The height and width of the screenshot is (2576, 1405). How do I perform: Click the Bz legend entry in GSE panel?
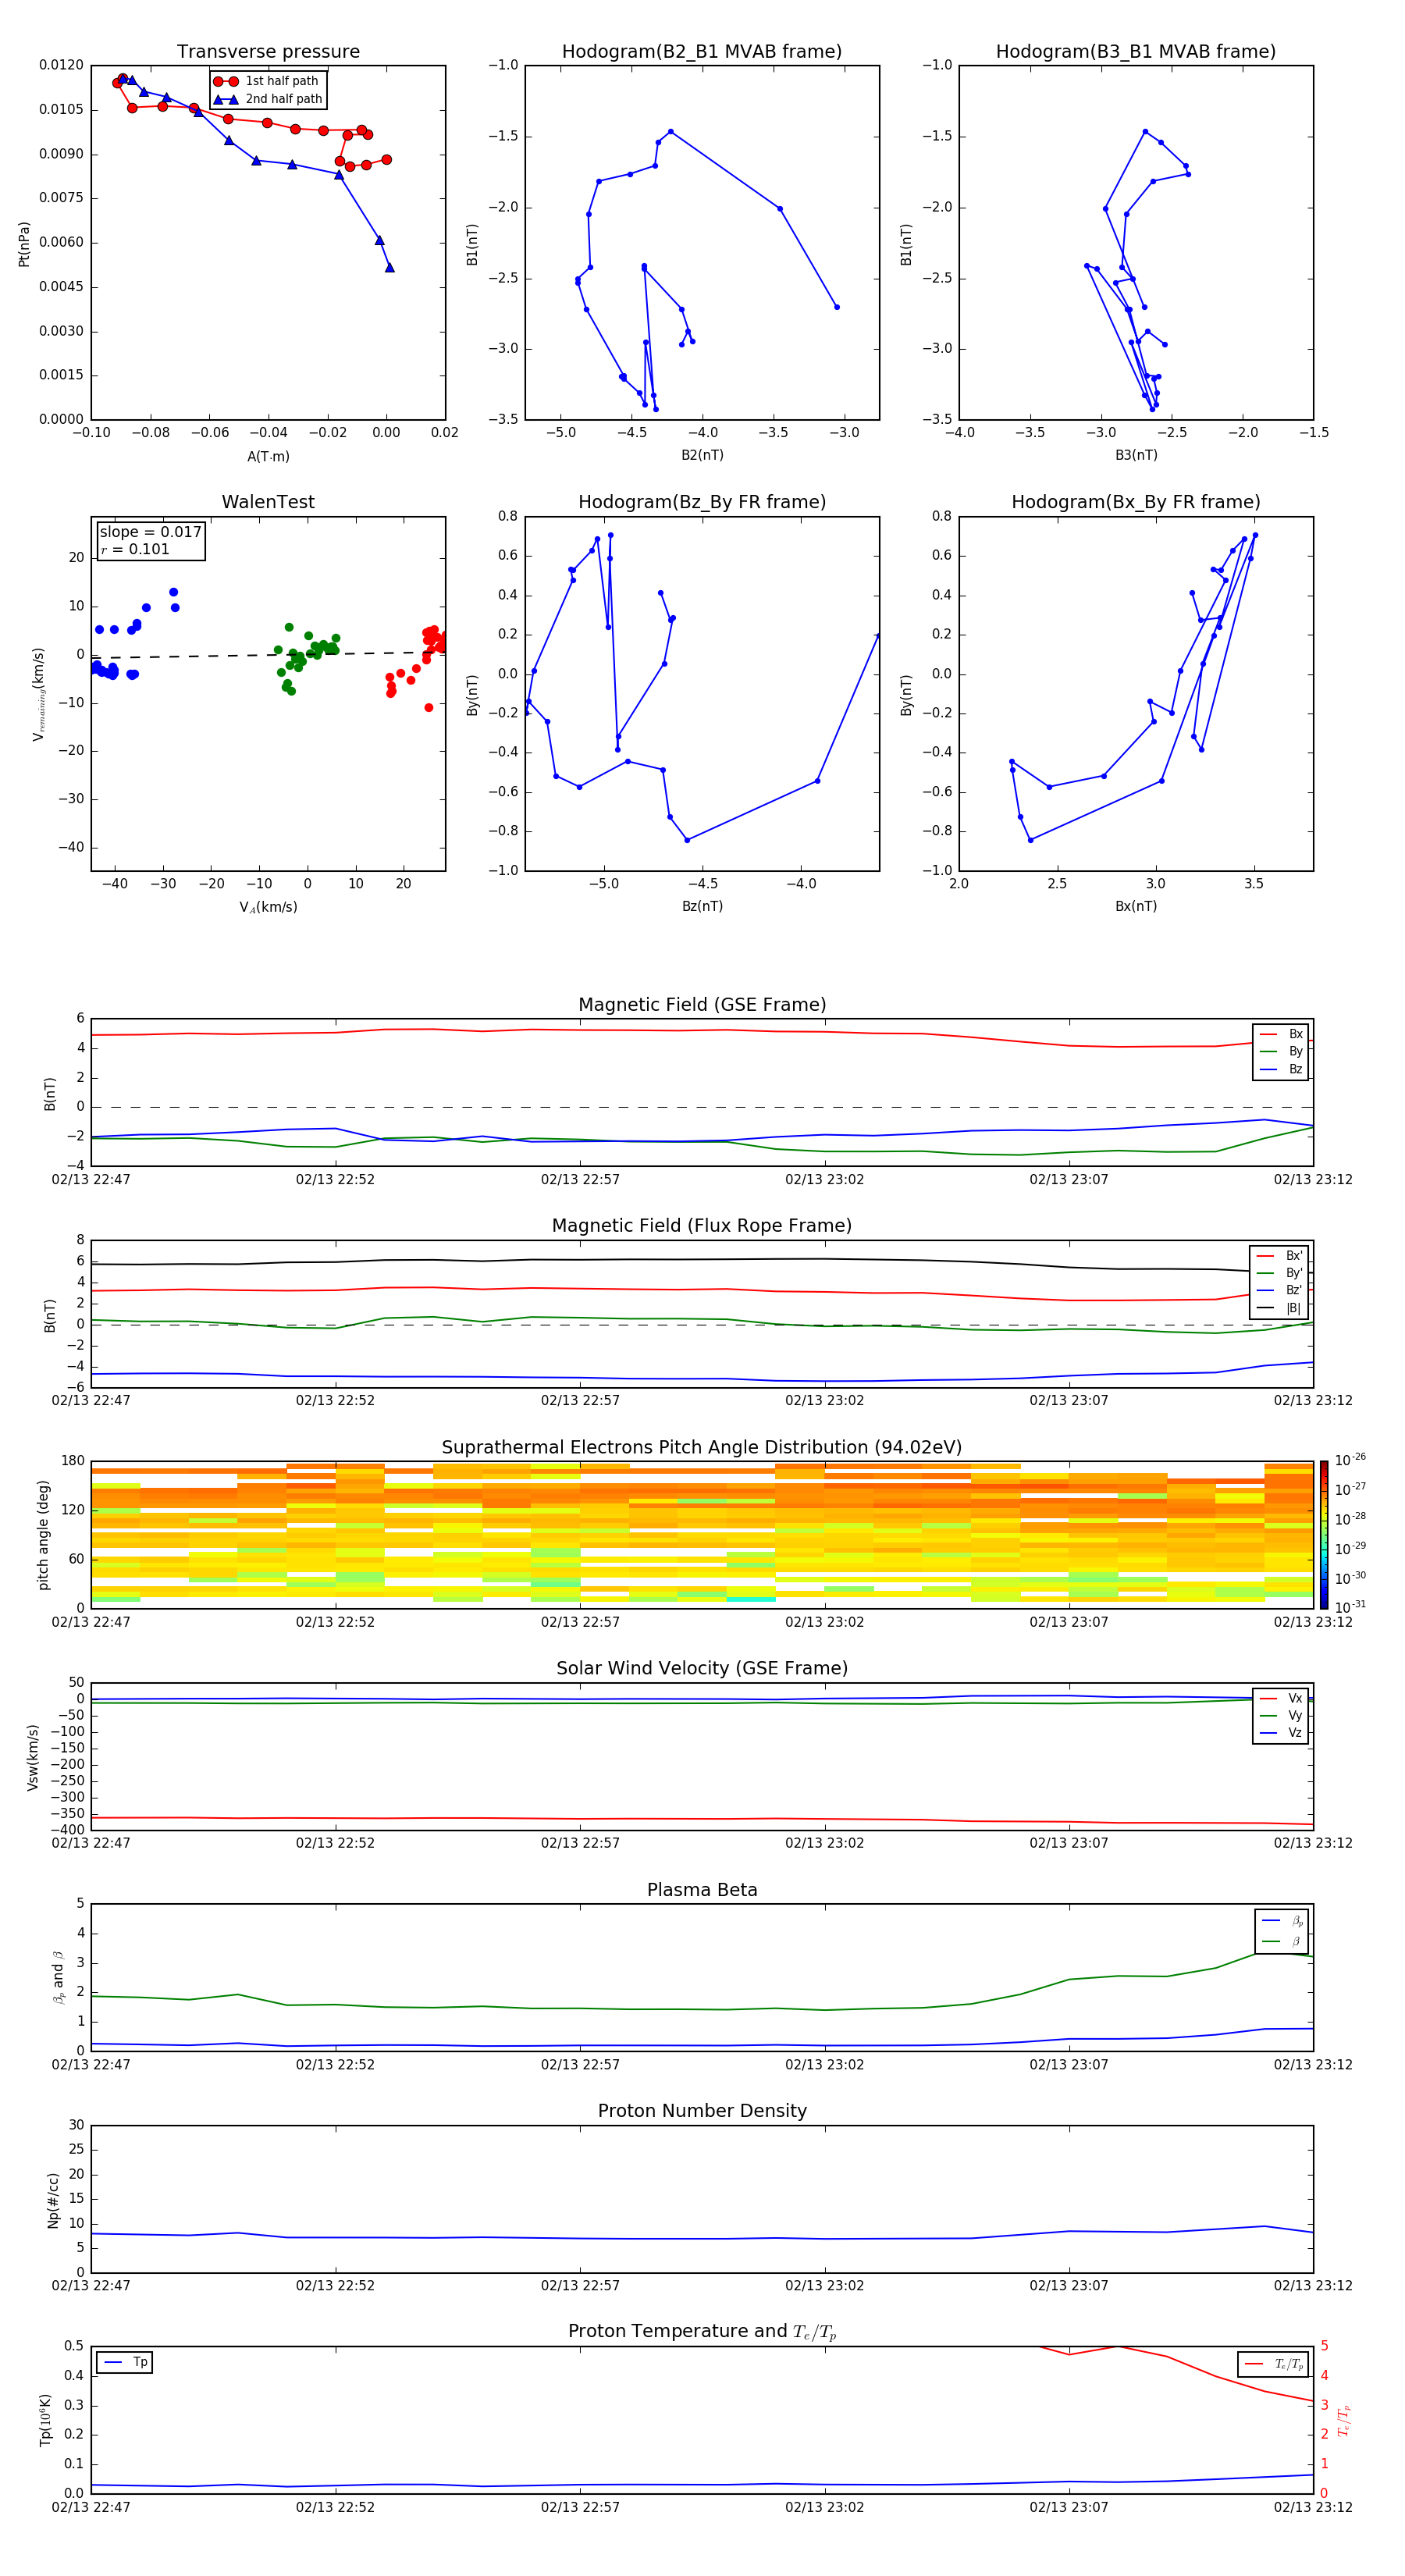[1281, 1069]
